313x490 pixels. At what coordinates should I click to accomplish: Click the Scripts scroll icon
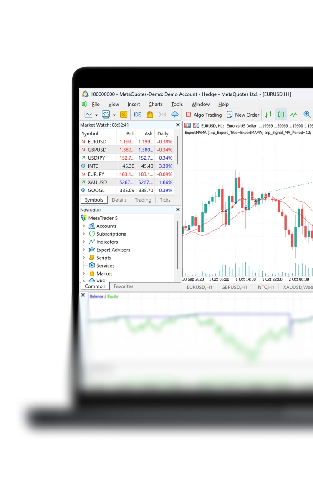click(92, 258)
